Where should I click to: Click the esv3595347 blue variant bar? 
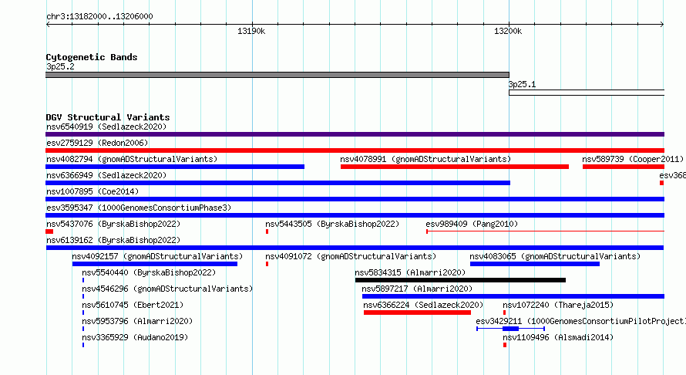[355, 215]
